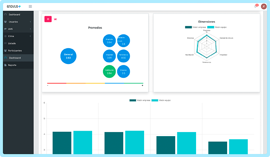Select the General 3.82 bubble
The width and height of the screenshot is (270, 157).
pos(69,56)
